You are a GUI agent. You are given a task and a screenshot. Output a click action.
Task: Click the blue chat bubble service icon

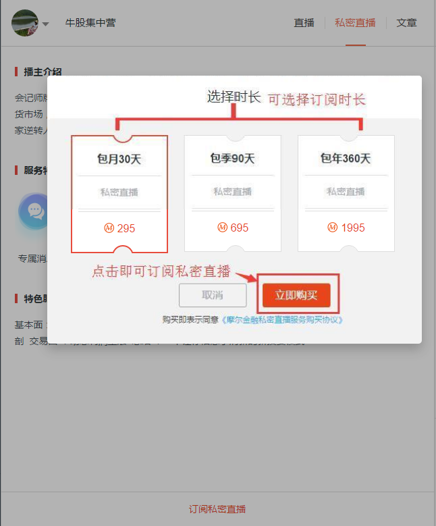34,211
